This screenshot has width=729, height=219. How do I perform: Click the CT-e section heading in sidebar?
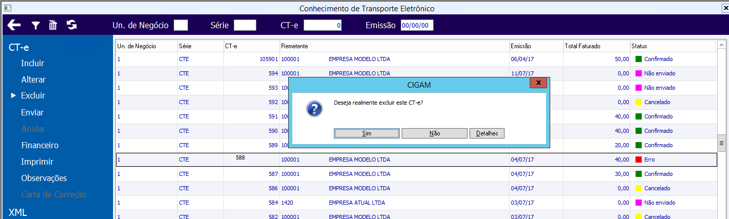tap(19, 47)
